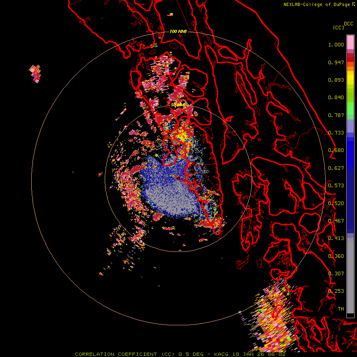This screenshot has height=357, width=357.
Task: Select the 0.733 scale value
Action: [x=336, y=133]
